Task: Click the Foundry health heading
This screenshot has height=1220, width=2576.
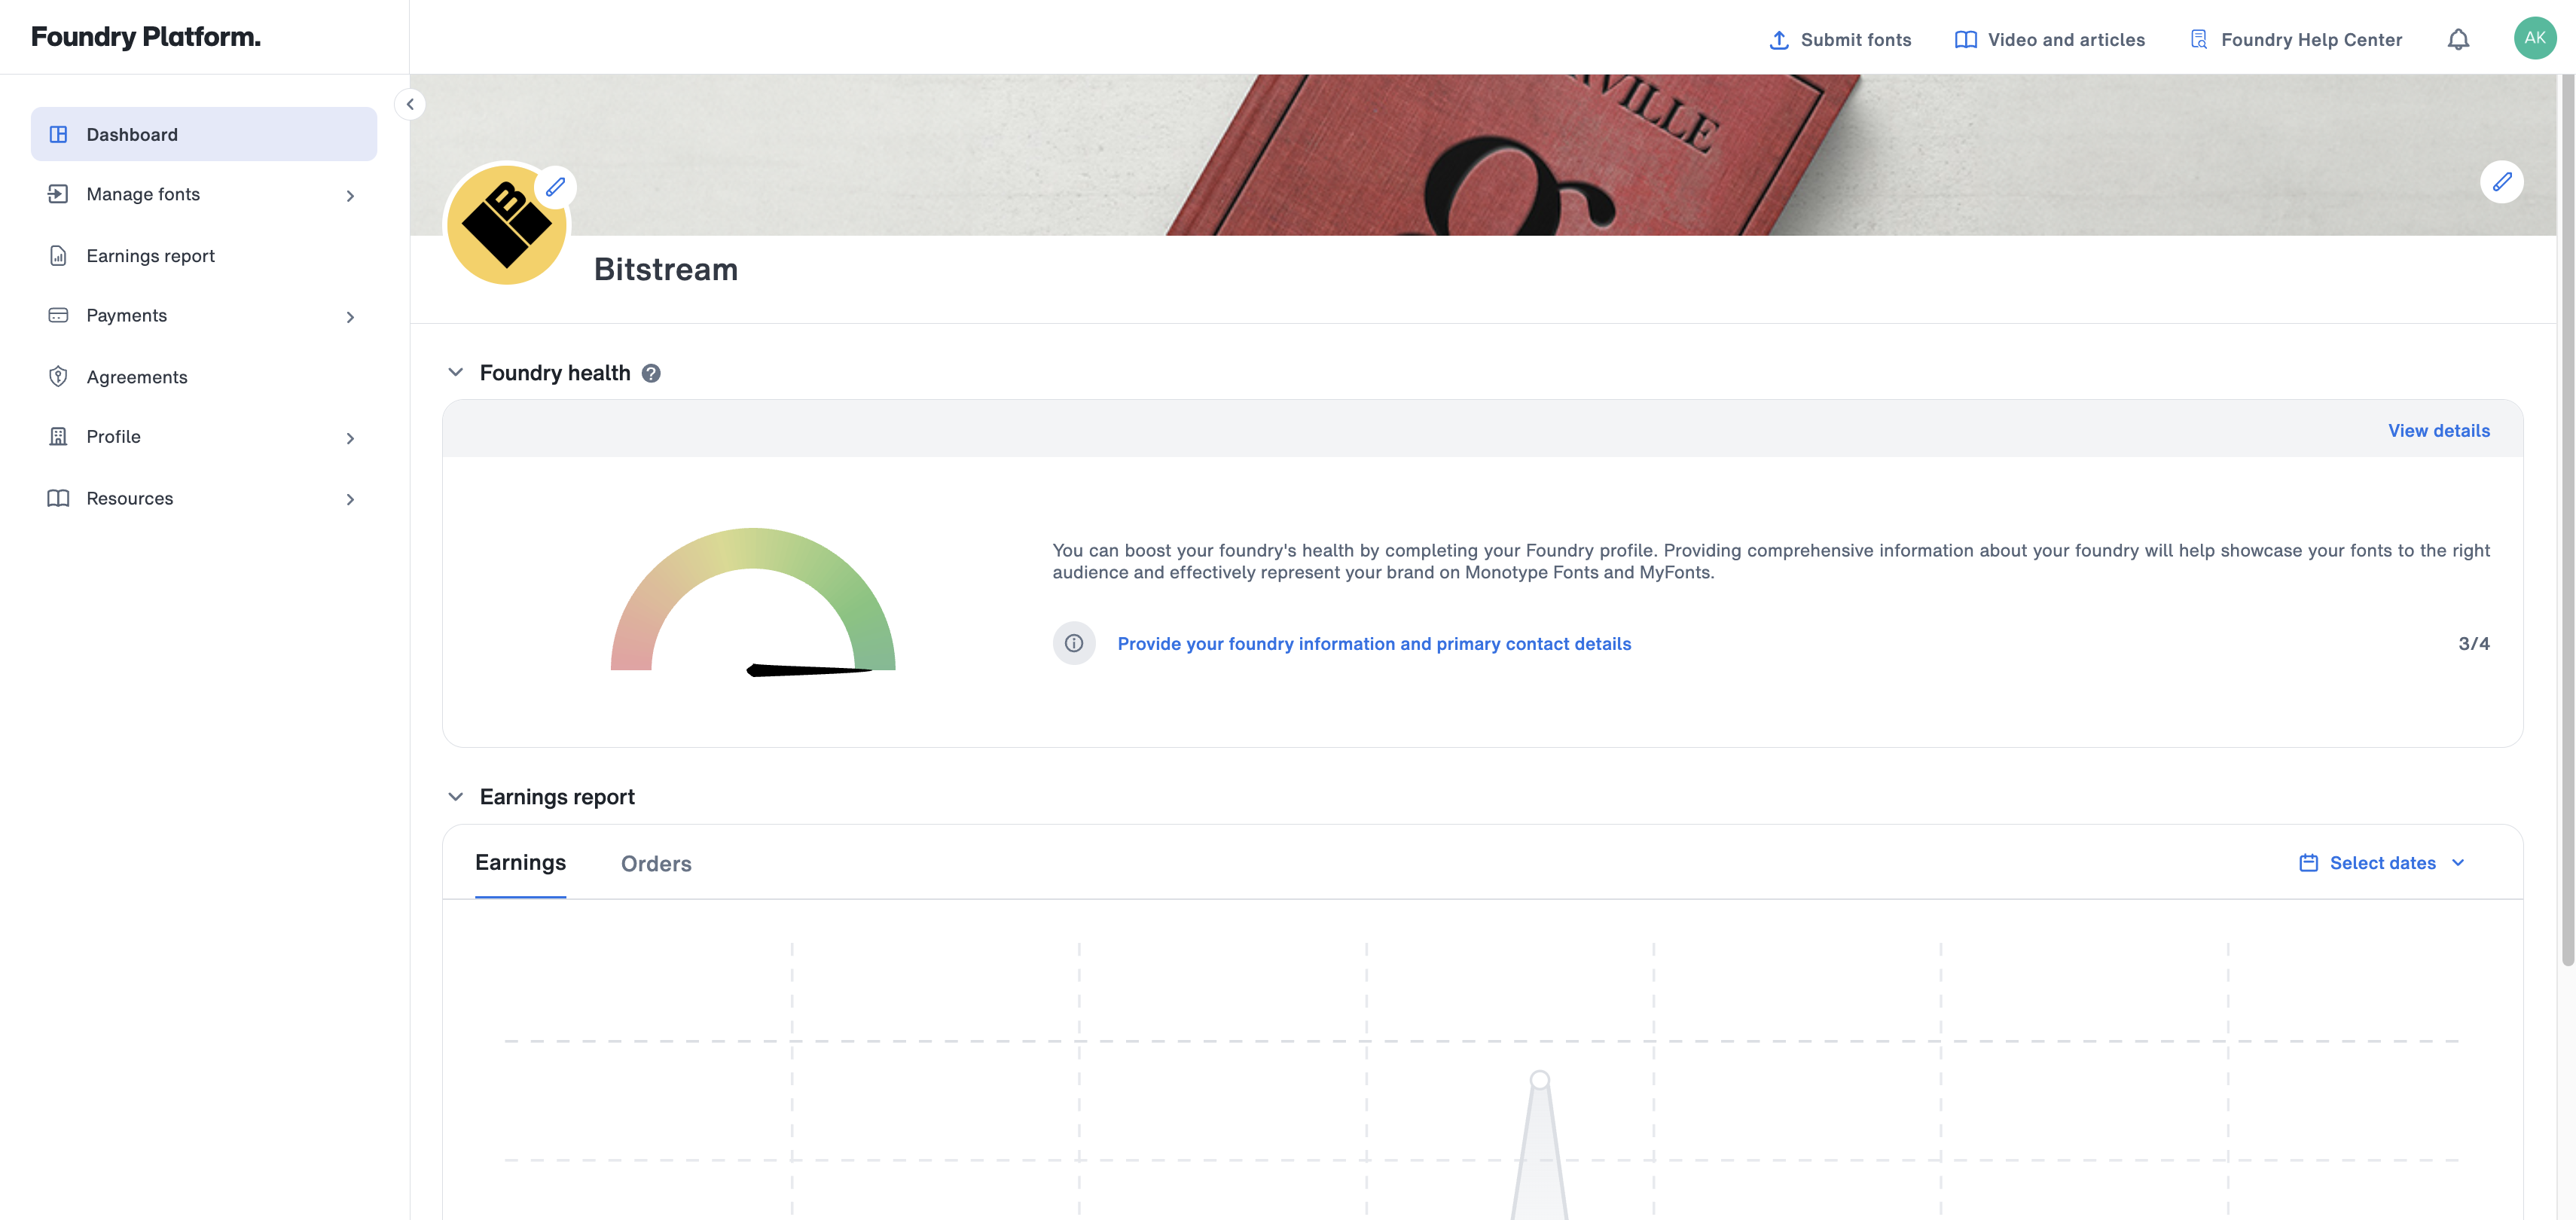Action: point(555,373)
